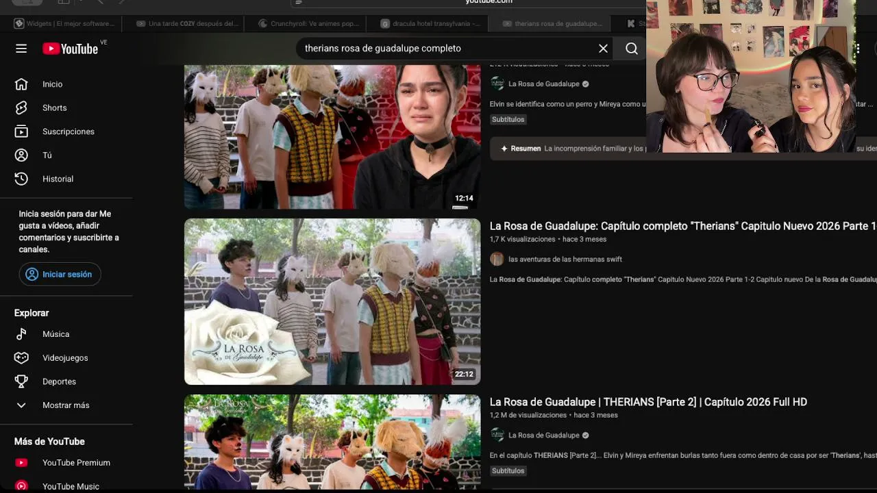Image resolution: width=877 pixels, height=493 pixels.
Task: Open the YouTube hamburger guide menu
Action: [21, 49]
